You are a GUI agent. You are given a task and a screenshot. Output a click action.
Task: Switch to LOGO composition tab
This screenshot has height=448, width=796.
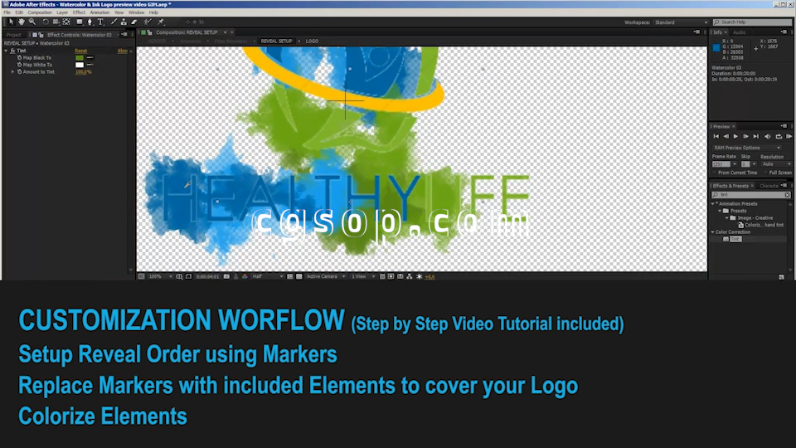point(313,41)
